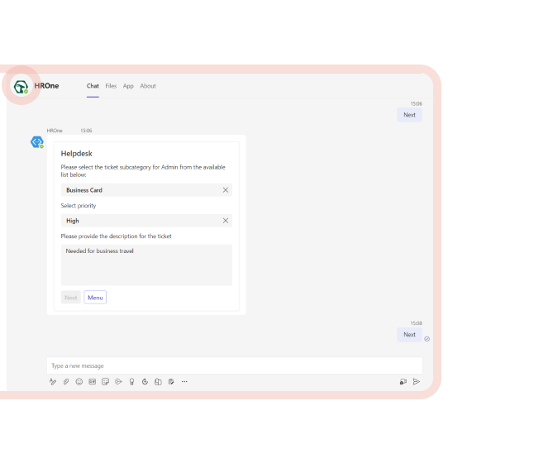This screenshot has width=553, height=463.
Task: Open the sticker picker icon
Action: pos(106,382)
